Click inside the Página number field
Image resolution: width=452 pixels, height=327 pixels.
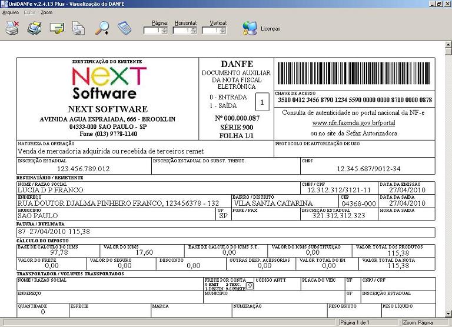click(x=153, y=30)
